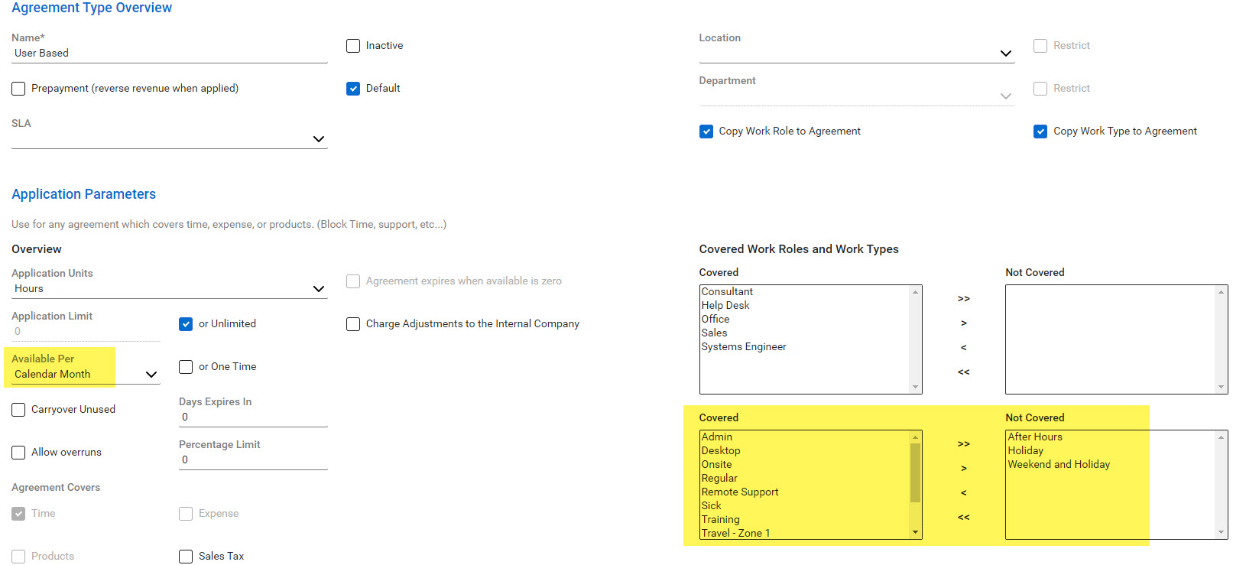Open the Location dropdown
Screen dimensions: 1246x565
click(857, 54)
